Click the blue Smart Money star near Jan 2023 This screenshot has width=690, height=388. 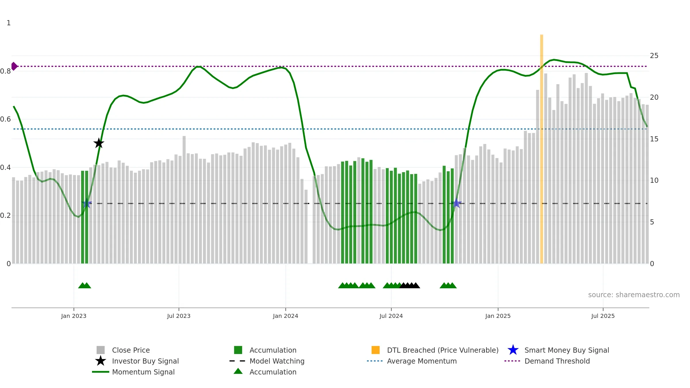[87, 203]
